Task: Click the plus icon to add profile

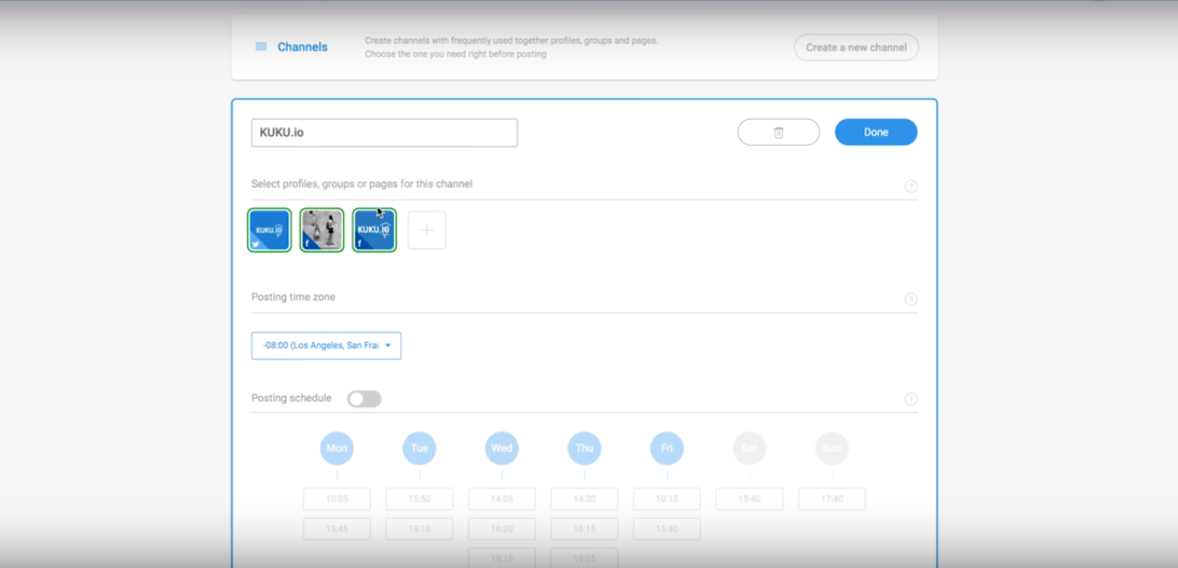Action: 427,230
